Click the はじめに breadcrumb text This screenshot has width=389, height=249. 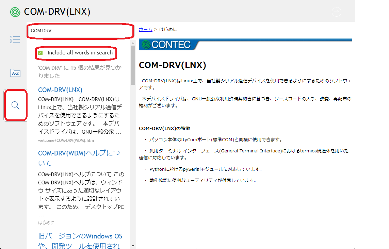click(x=168, y=30)
